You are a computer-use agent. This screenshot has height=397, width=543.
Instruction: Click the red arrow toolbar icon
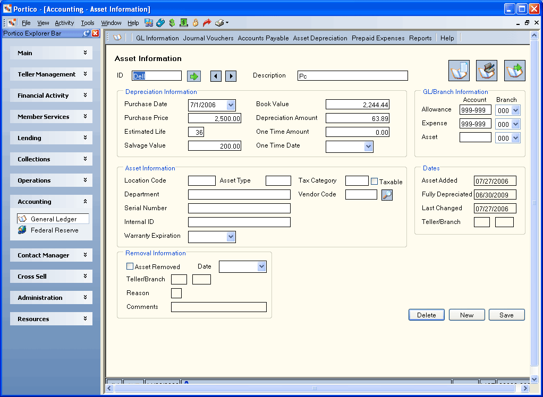coord(207,23)
